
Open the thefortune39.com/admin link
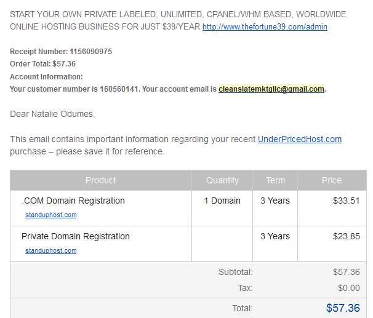pos(265,26)
